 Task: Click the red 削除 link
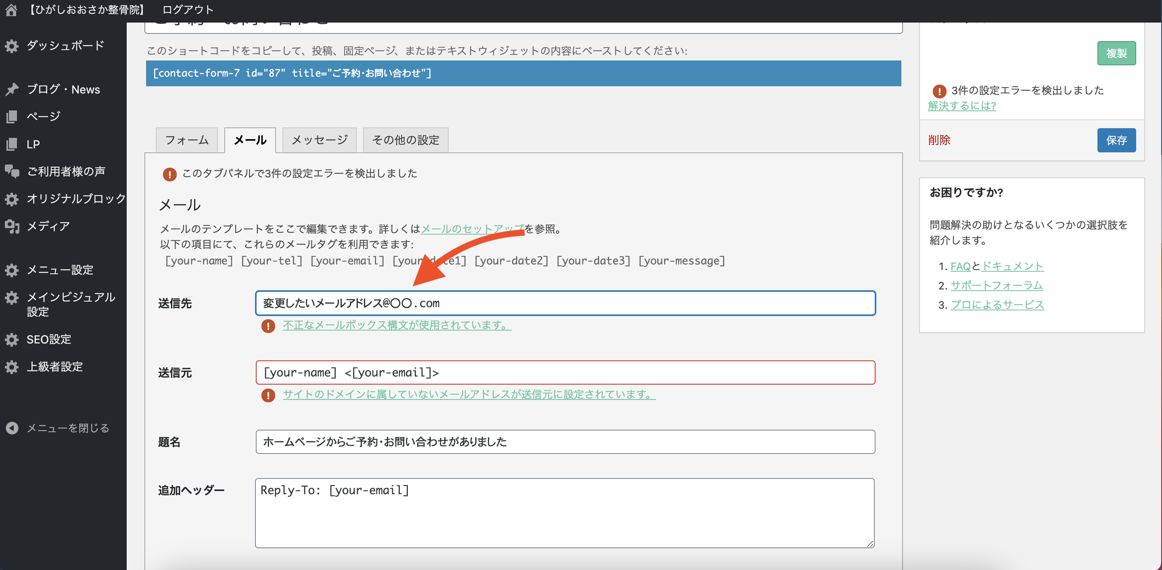[x=939, y=140]
